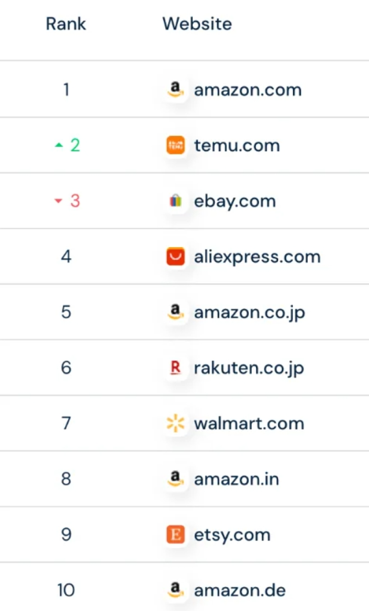Screen dimensions: 369x611
Task: Click the eBay shopping bag icon
Action: pyautogui.click(x=175, y=201)
